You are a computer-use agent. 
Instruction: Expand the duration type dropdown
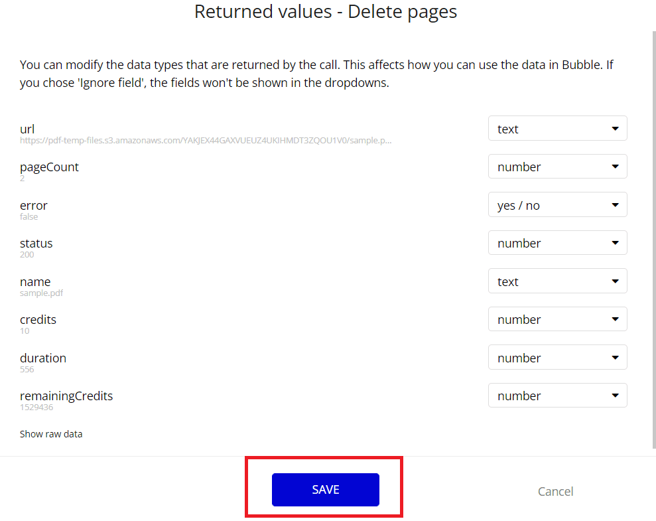click(x=557, y=358)
